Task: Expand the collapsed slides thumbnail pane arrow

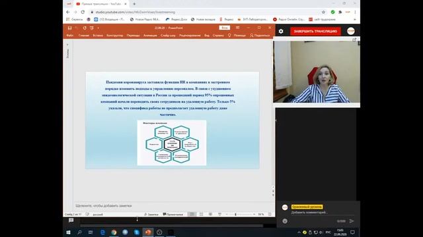Action: click(x=67, y=45)
